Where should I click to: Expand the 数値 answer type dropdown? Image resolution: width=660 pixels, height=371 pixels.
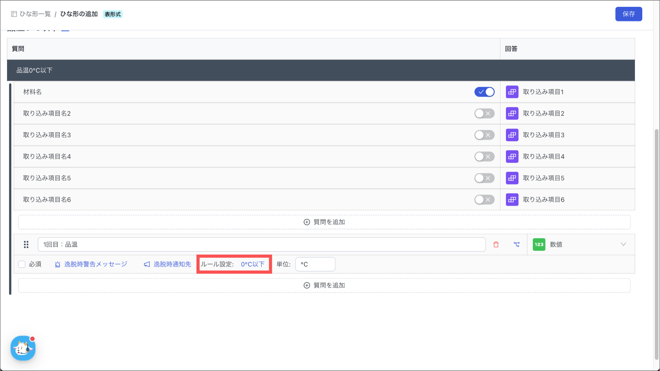[x=623, y=244]
